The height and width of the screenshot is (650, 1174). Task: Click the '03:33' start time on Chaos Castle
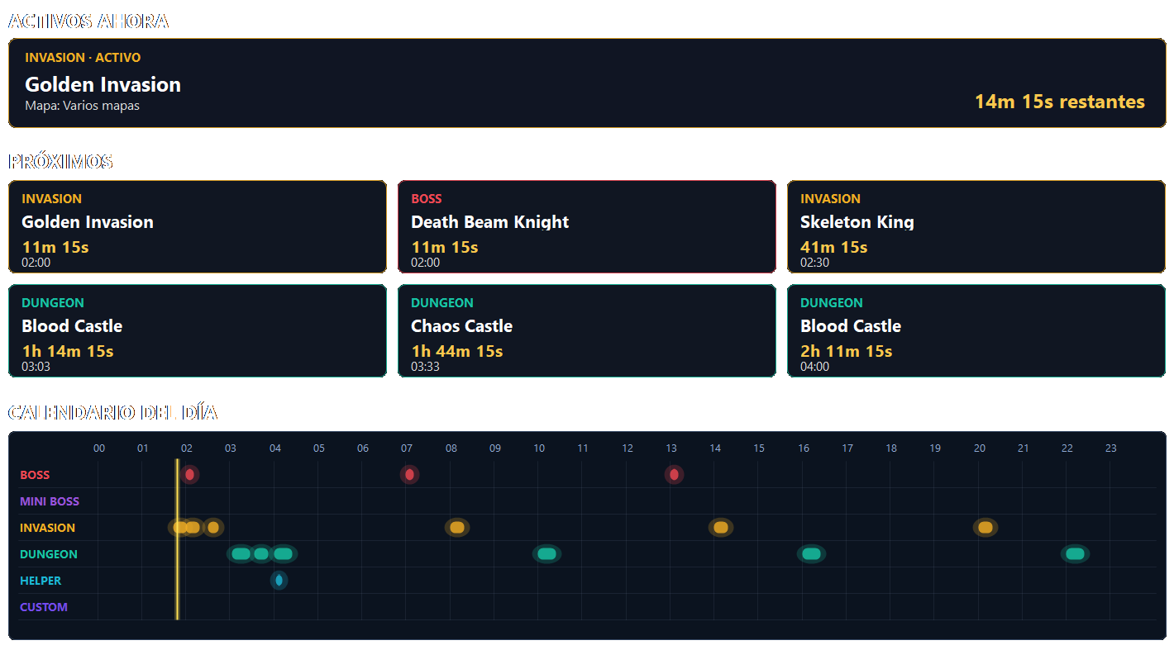[x=425, y=367]
